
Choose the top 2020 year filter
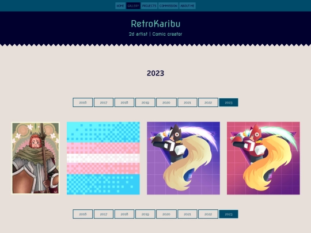pos(166,102)
